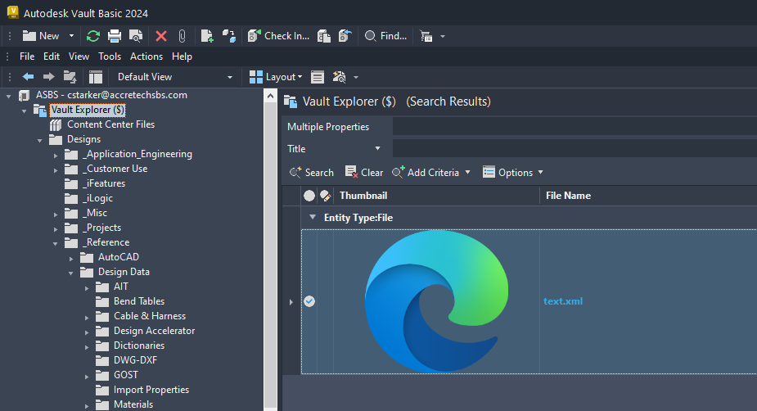Open the File menu
This screenshot has width=757, height=411.
click(x=27, y=56)
